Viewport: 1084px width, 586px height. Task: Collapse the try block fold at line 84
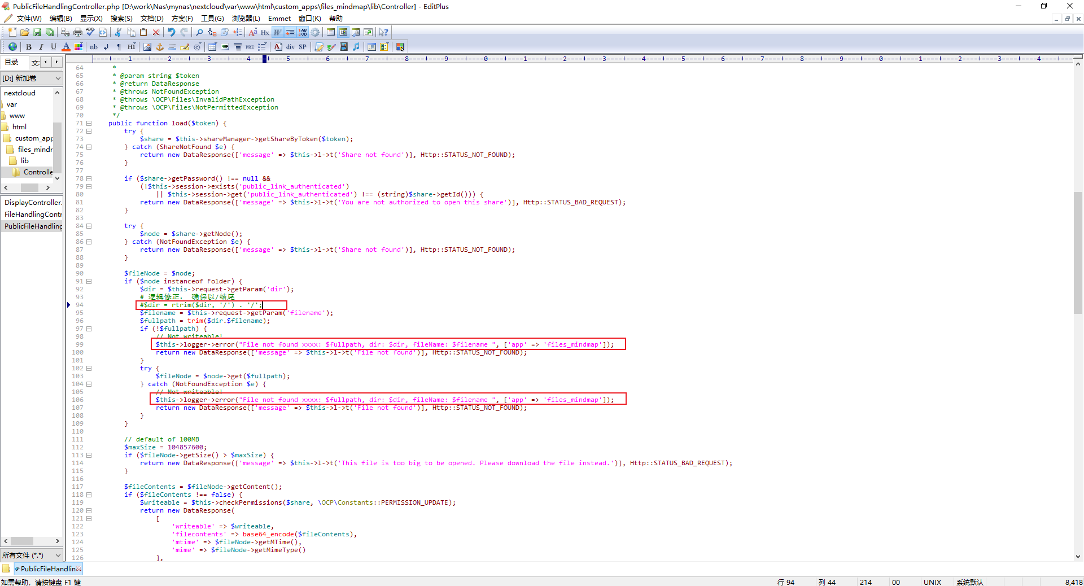[x=89, y=226]
